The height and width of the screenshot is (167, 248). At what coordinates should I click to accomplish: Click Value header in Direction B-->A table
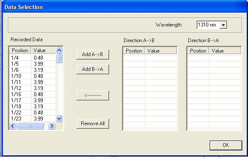point(225,51)
